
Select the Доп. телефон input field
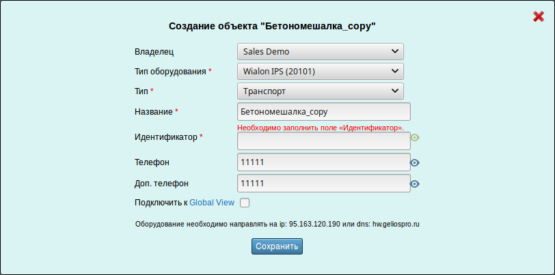click(323, 184)
